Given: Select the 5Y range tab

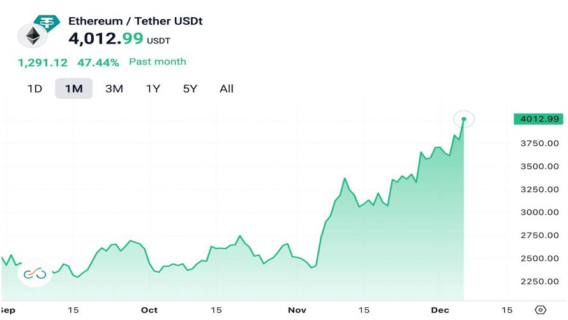Looking at the screenshot, I should pyautogui.click(x=190, y=89).
